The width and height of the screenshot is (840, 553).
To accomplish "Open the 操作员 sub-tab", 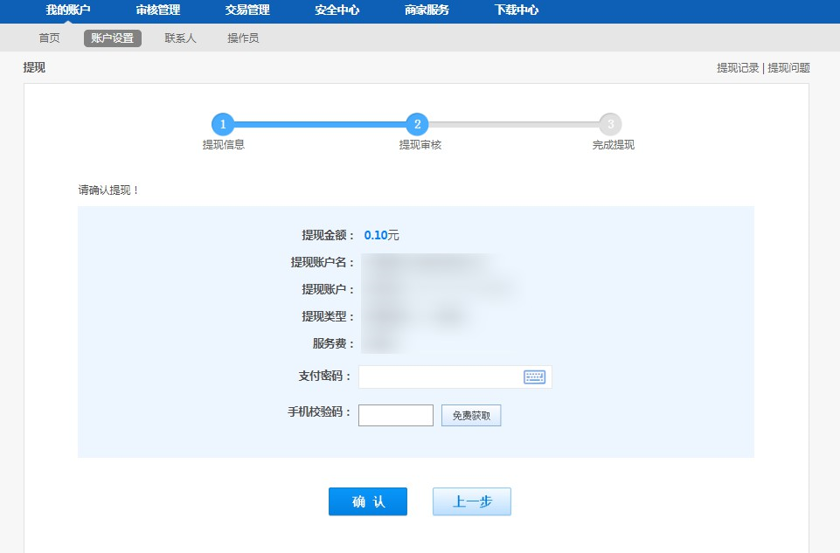I will click(243, 38).
